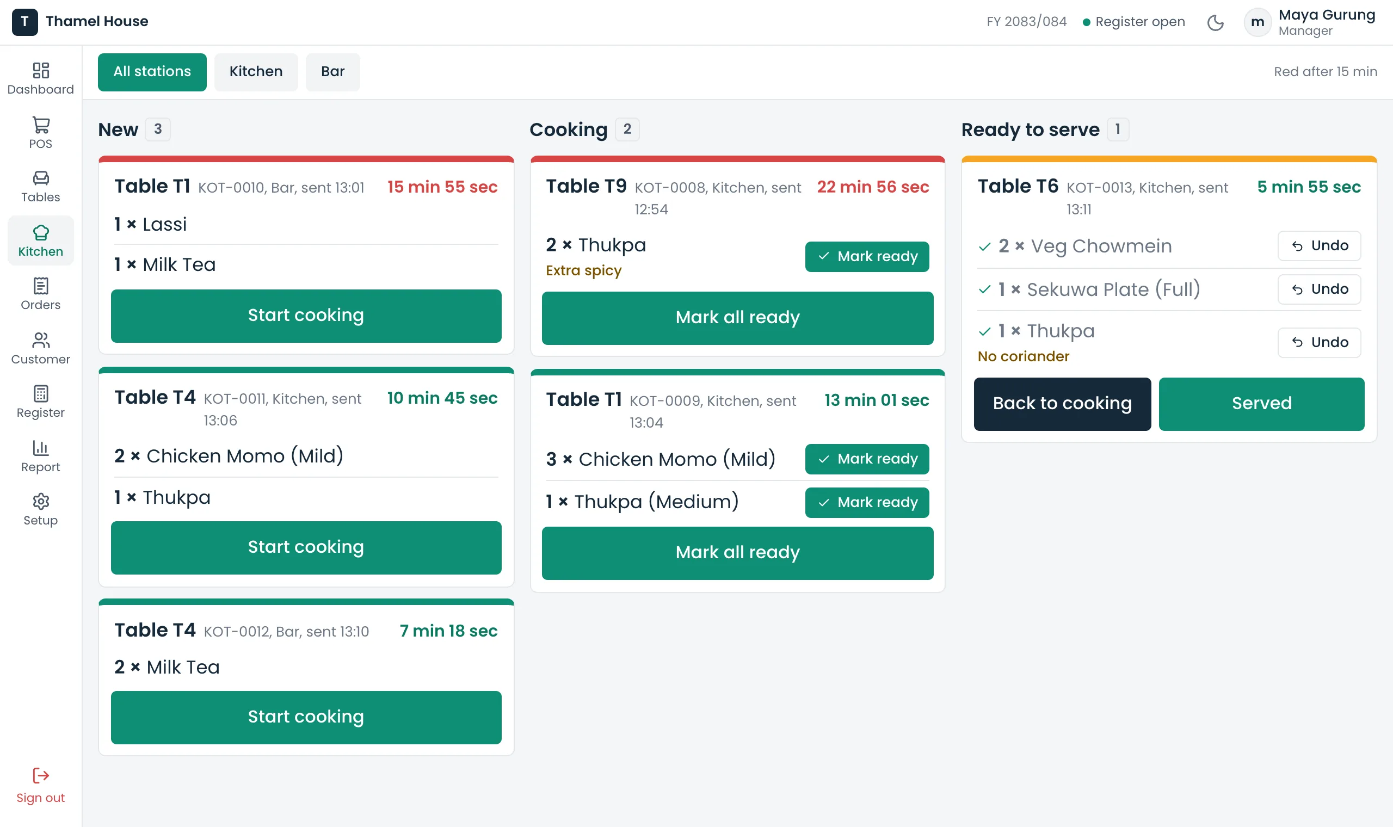Select the All stations tab
Viewport: 1393px width, 827px height.
152,72
